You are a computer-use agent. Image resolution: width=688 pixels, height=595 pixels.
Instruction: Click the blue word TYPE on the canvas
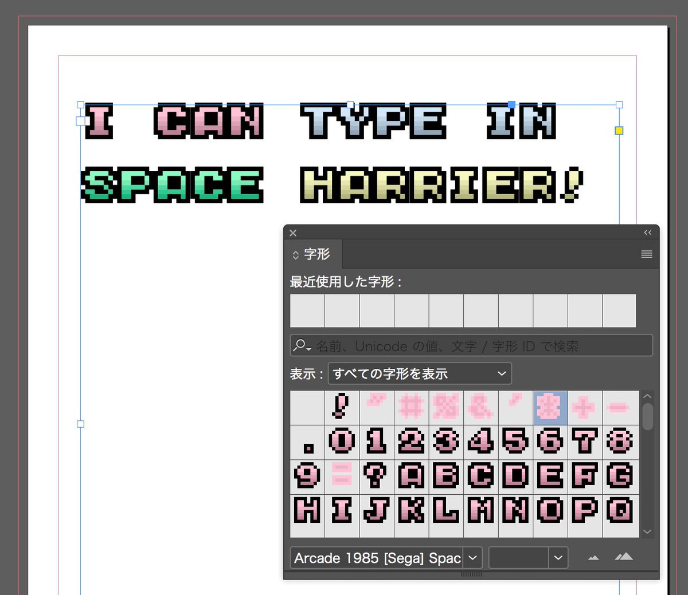373,121
